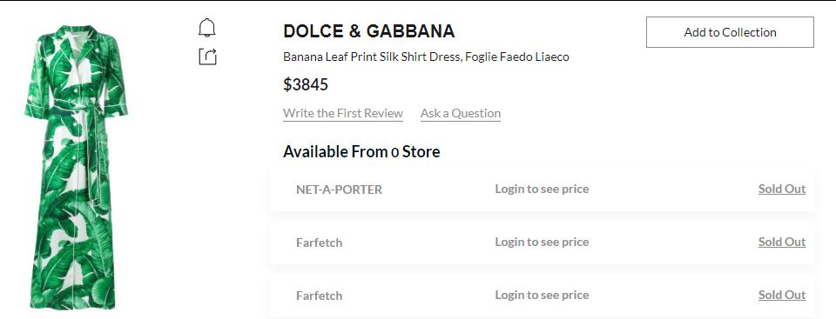The height and width of the screenshot is (319, 836).
Task: Click Login to see price, first Farfetch
Action: click(x=542, y=243)
